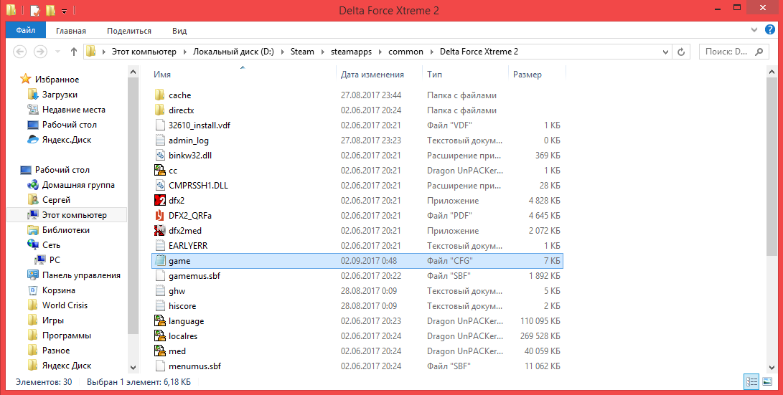Click the Домашняя группа icon

[33, 184]
